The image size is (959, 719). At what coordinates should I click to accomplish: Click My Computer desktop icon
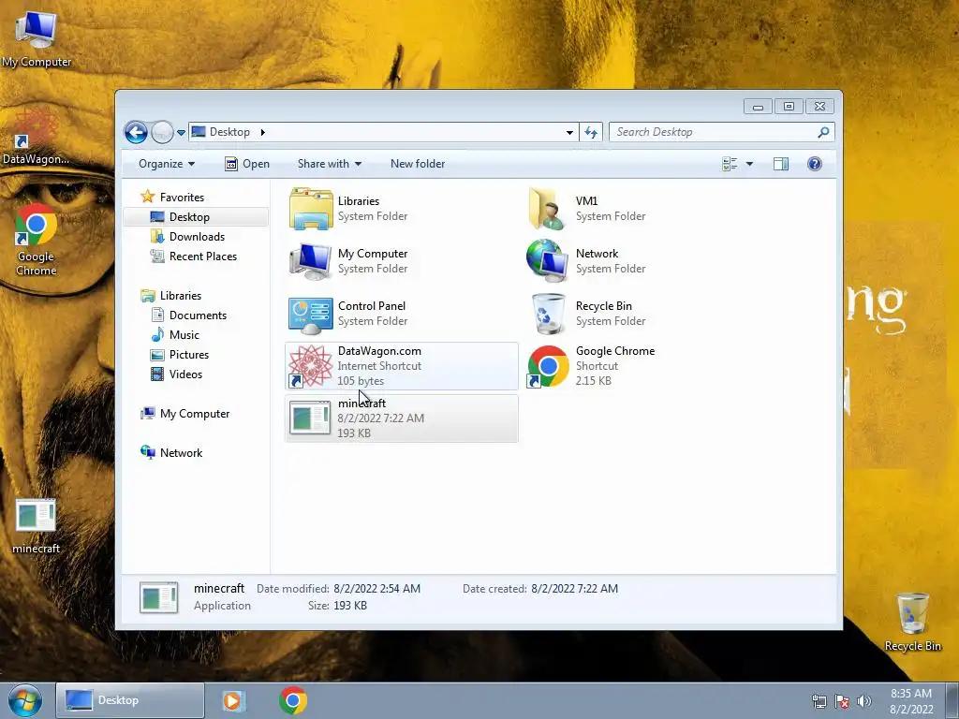[x=37, y=38]
